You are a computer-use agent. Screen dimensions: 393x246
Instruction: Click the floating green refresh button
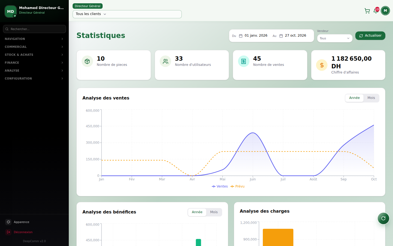coord(383,218)
